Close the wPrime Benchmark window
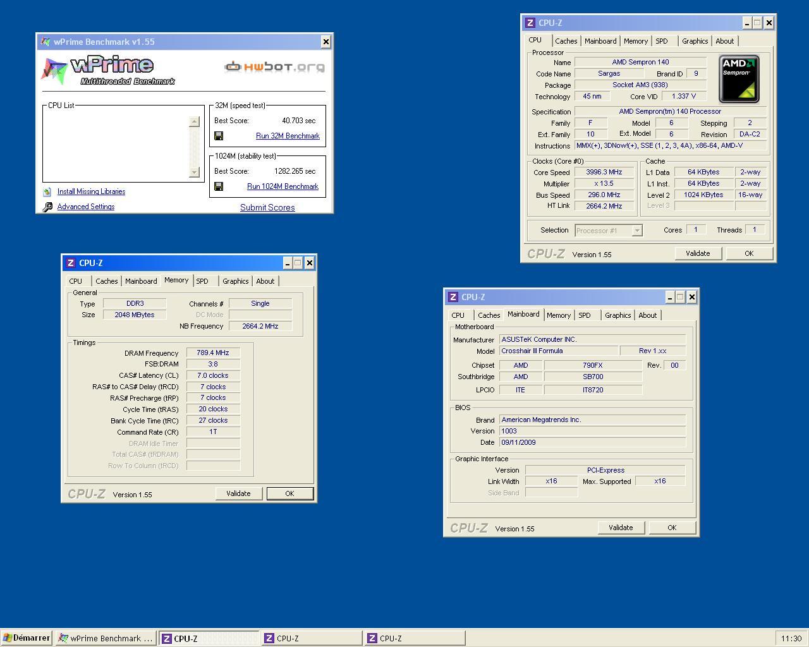Screen dimensions: 809x647 click(x=325, y=42)
